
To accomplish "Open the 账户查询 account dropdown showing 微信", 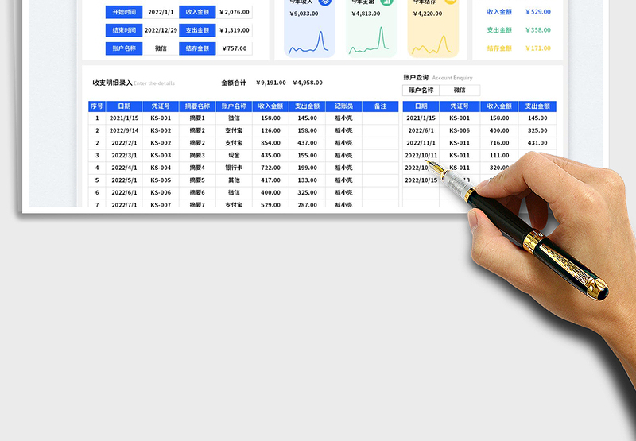I will pyautogui.click(x=460, y=91).
